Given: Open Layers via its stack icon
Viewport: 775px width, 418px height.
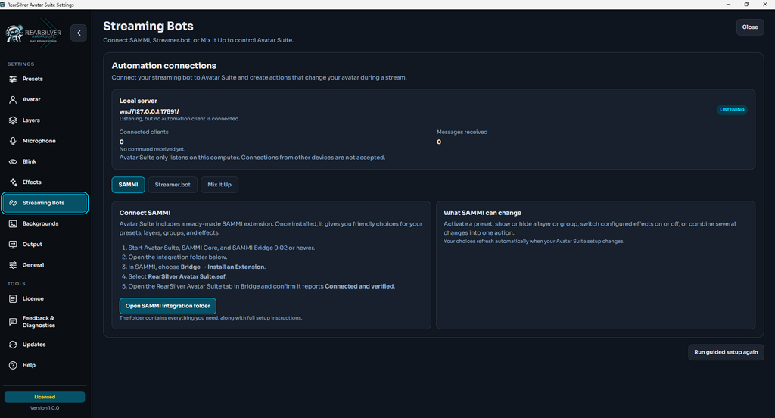Looking at the screenshot, I should [x=13, y=120].
